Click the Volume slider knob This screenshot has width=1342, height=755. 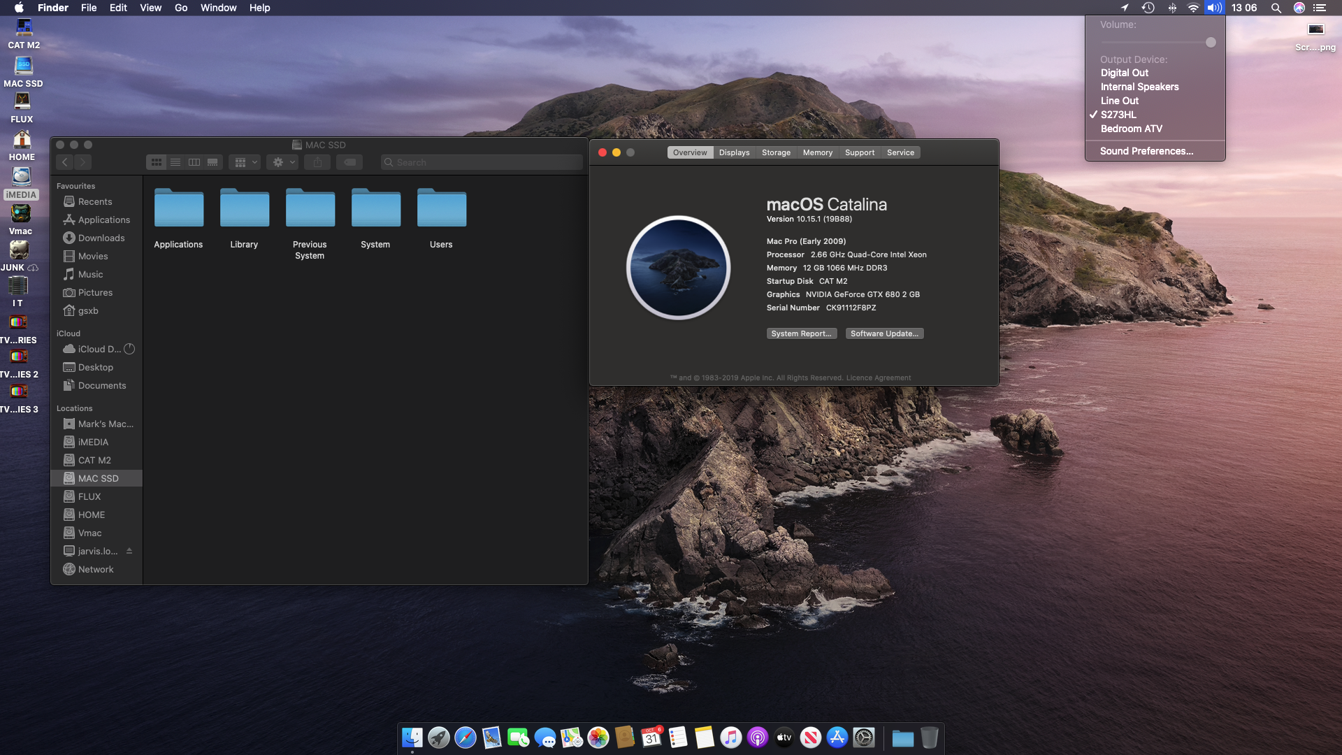(x=1211, y=43)
